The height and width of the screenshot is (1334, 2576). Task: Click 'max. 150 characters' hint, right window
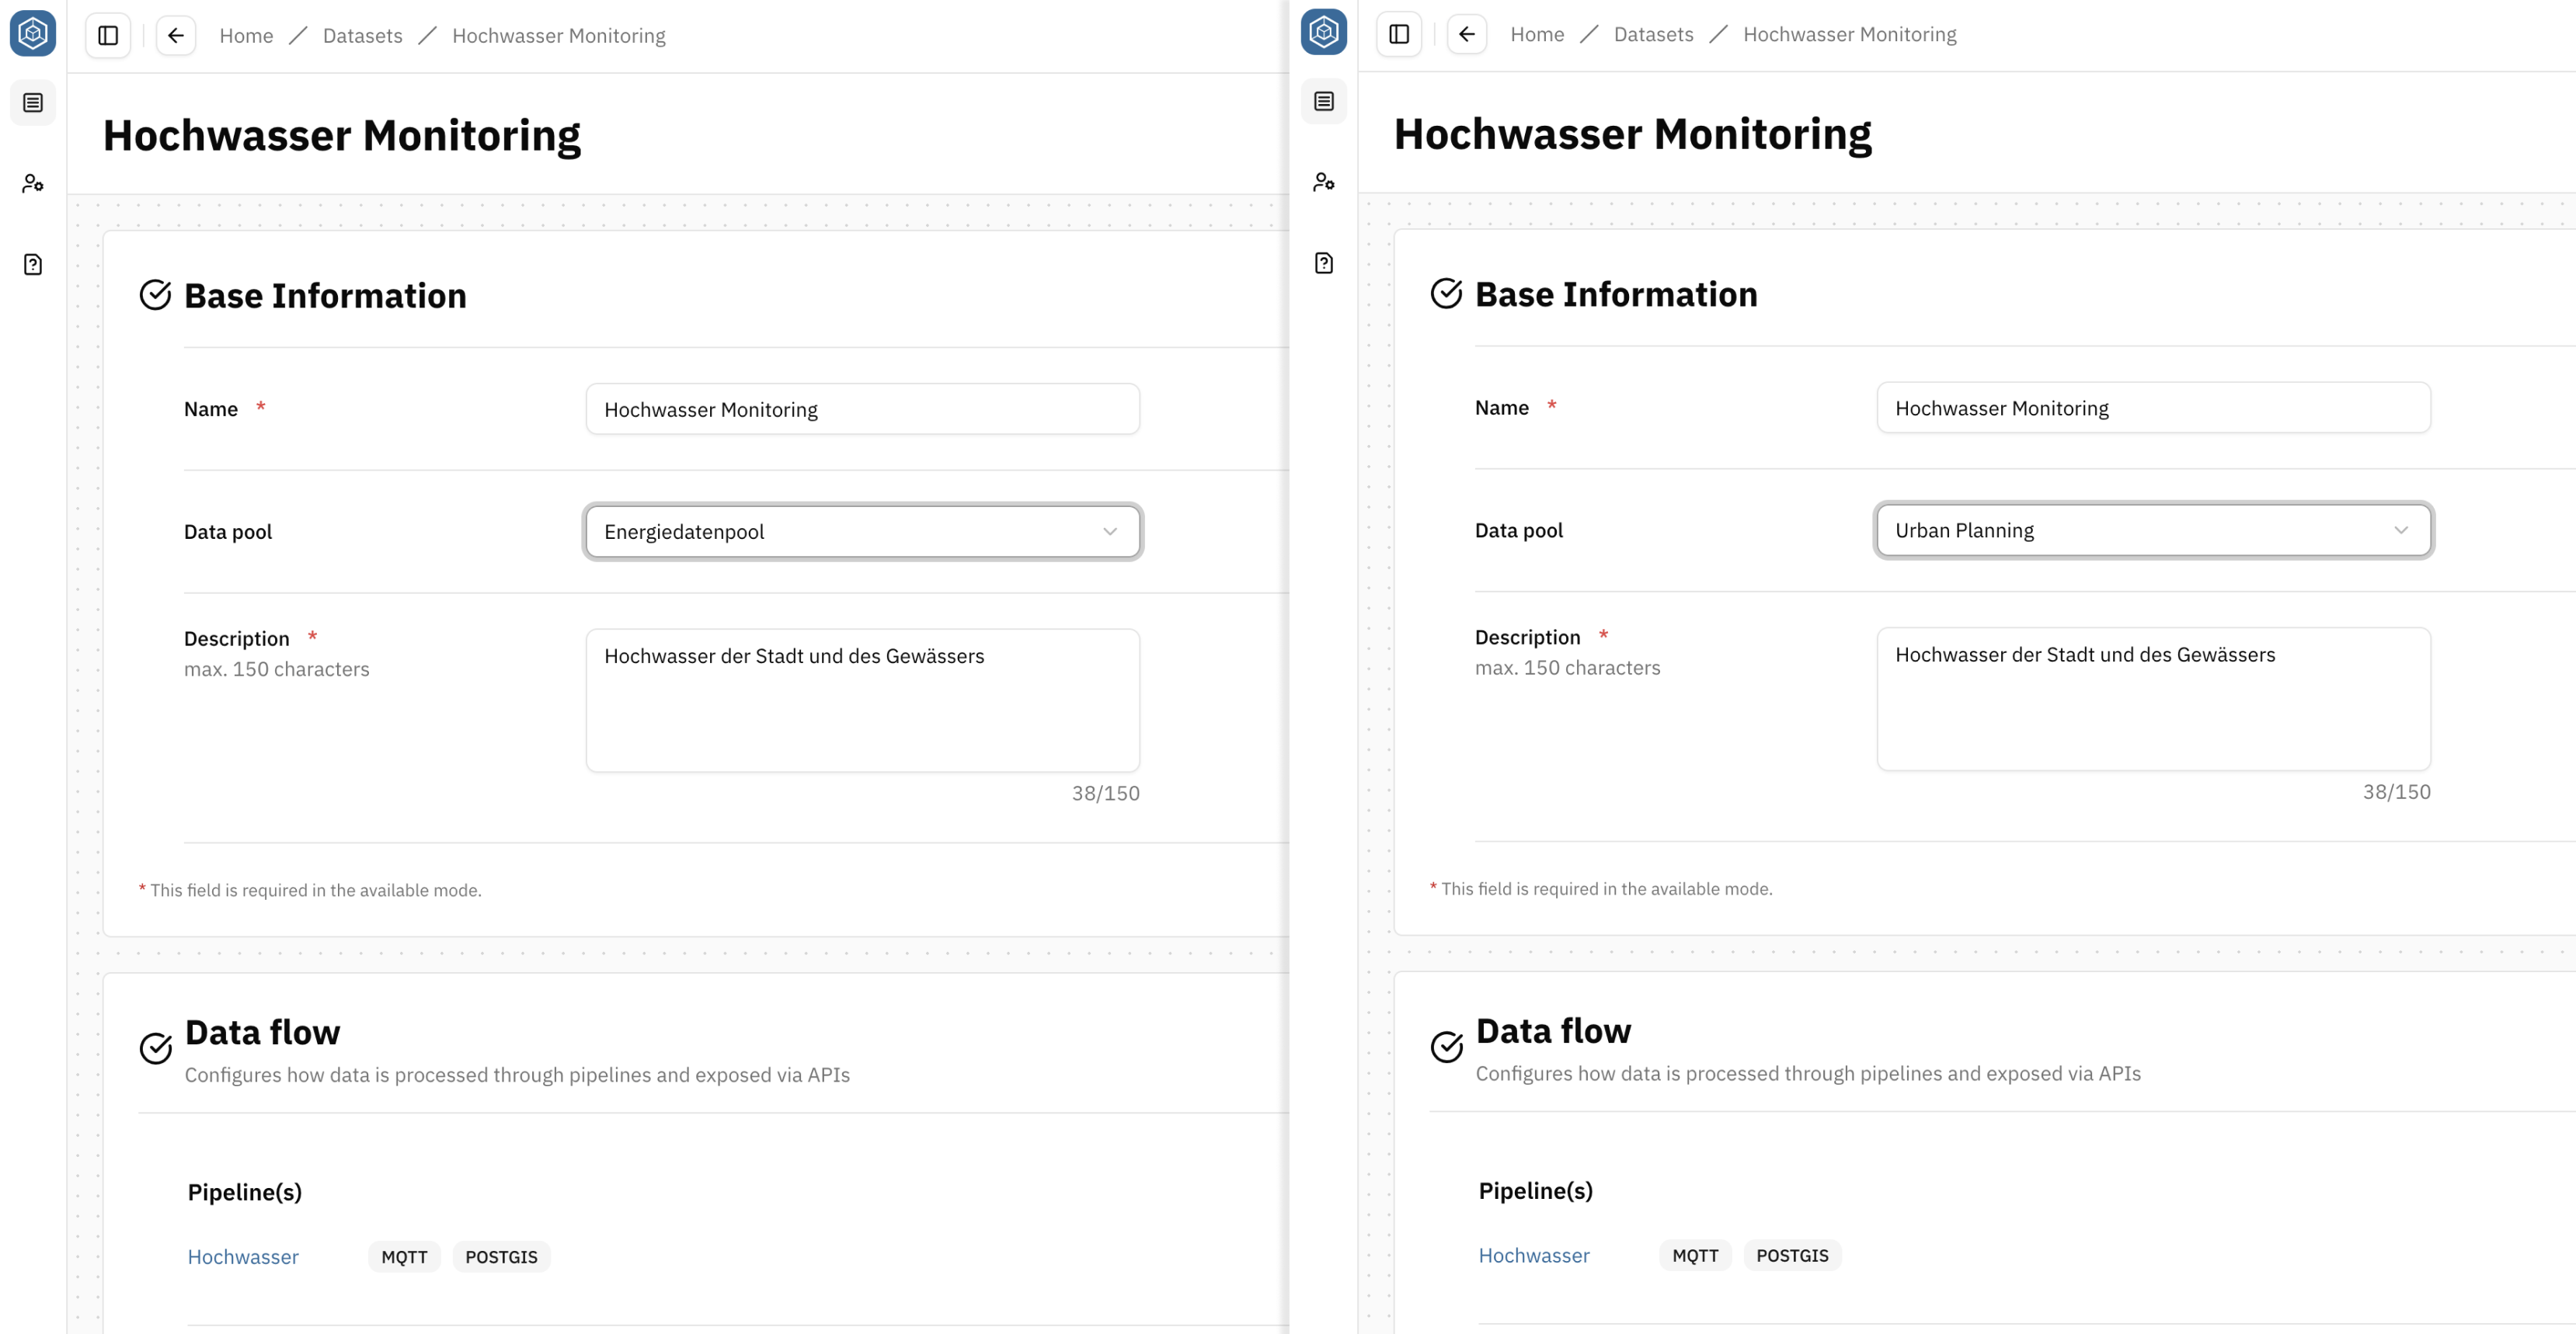click(1568, 668)
